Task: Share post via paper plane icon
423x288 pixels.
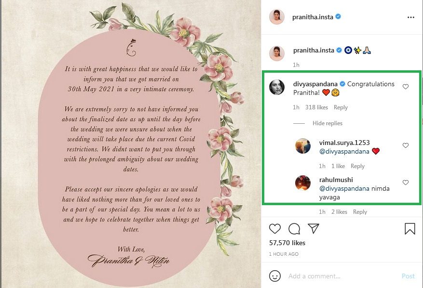Action: (314, 228)
